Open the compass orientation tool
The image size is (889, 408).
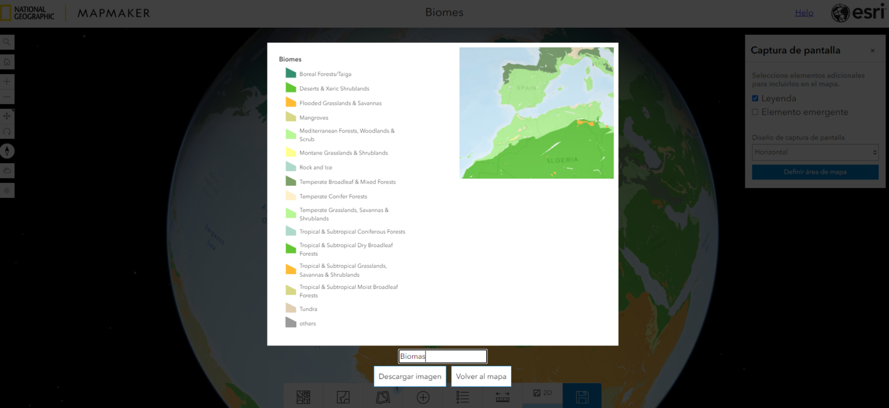click(x=7, y=150)
